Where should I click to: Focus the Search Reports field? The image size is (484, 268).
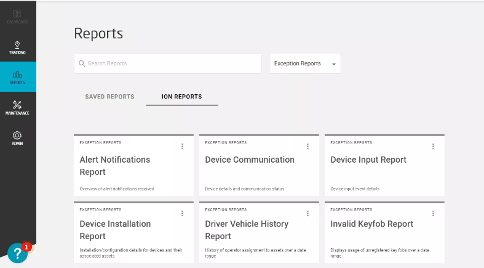coord(168,63)
